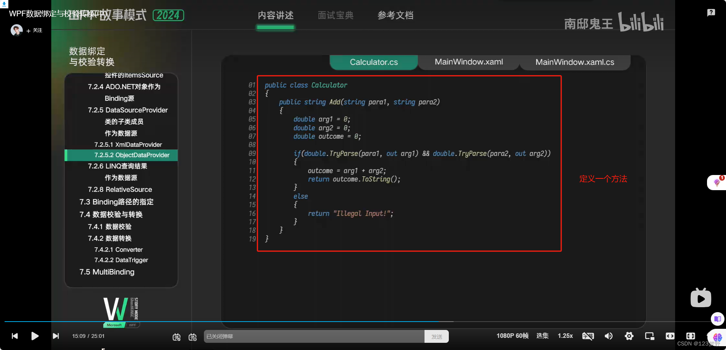Select 7.5 MultiBinding item
726x350 pixels.
click(x=107, y=272)
